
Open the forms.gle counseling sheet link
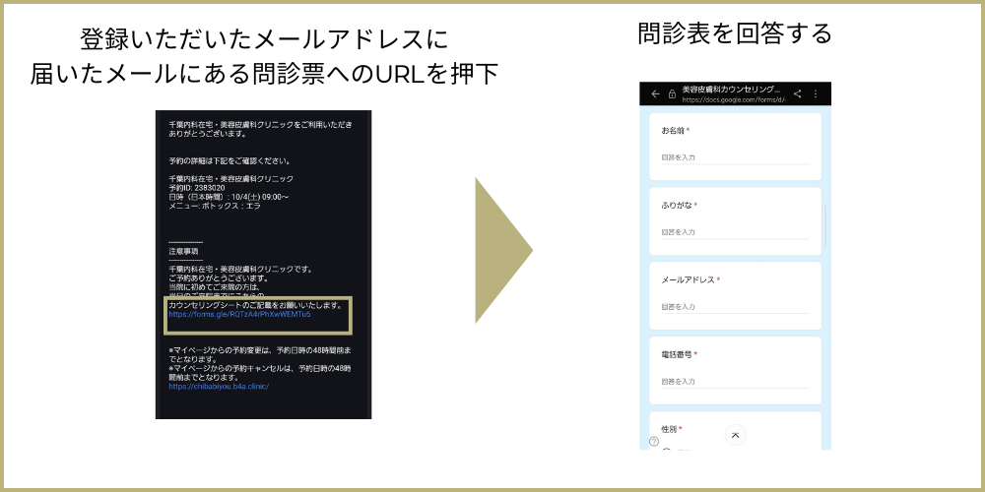point(239,314)
